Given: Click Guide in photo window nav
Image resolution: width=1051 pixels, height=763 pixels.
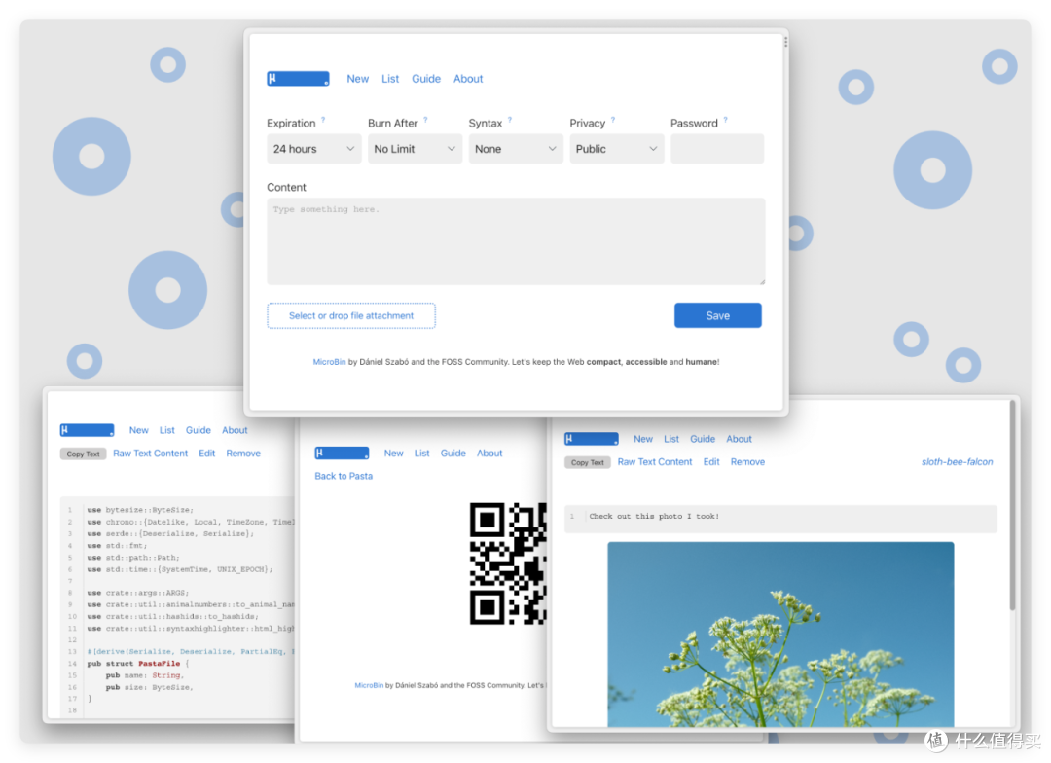Looking at the screenshot, I should 703,439.
